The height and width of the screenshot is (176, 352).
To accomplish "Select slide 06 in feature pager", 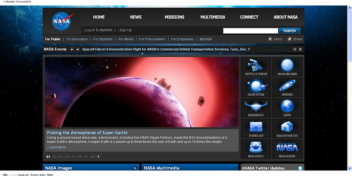I will tap(80, 157).
